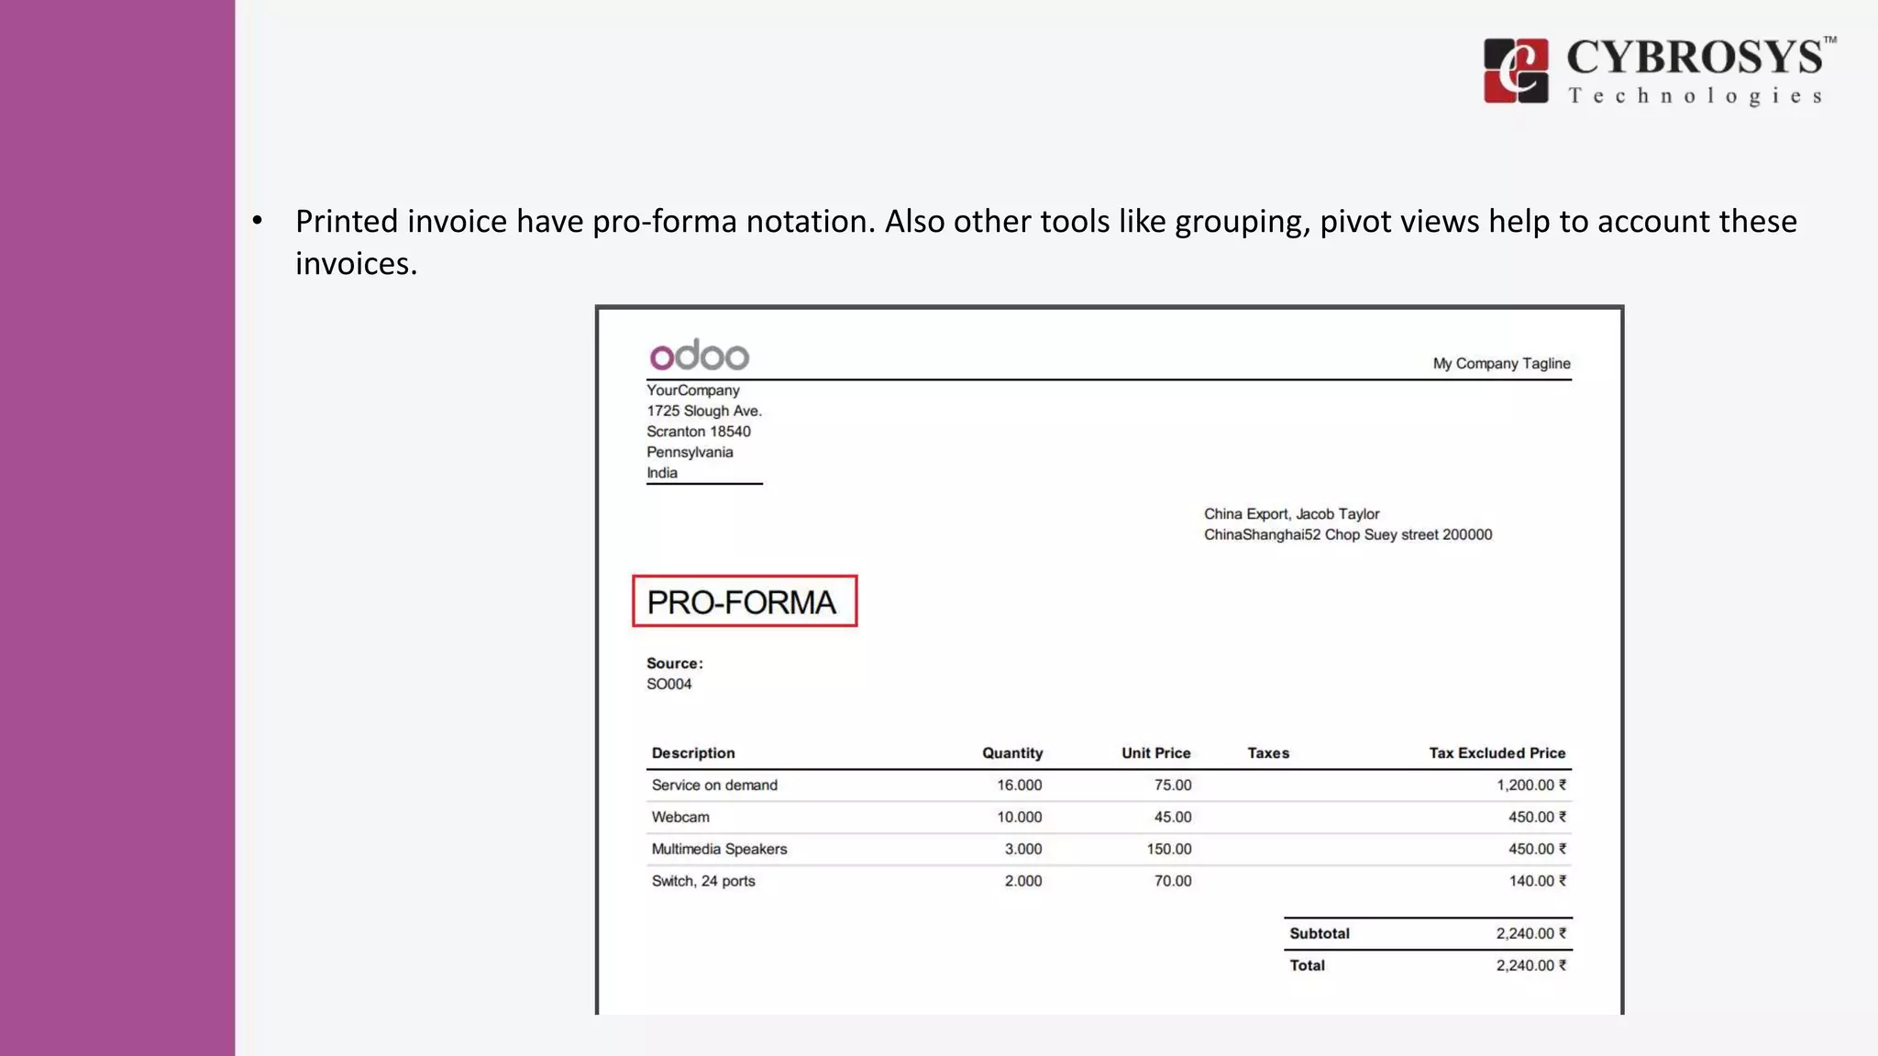The image size is (1878, 1056).
Task: Click Multimedia Speakers row's '450.00 ₹' price
Action: (x=1538, y=849)
